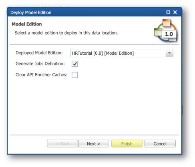
Task: Click the orange window shape in wizard icon
Action: coord(167,23)
